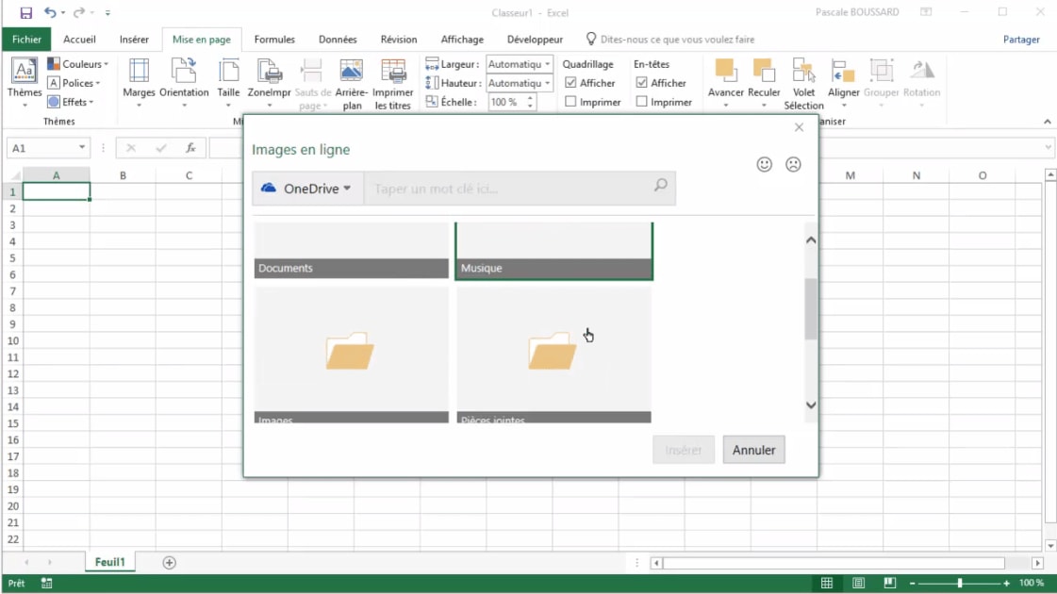Screen dimensions: 1057x594
Task: Switch to the Formules ribbon tab
Action: pos(274,39)
